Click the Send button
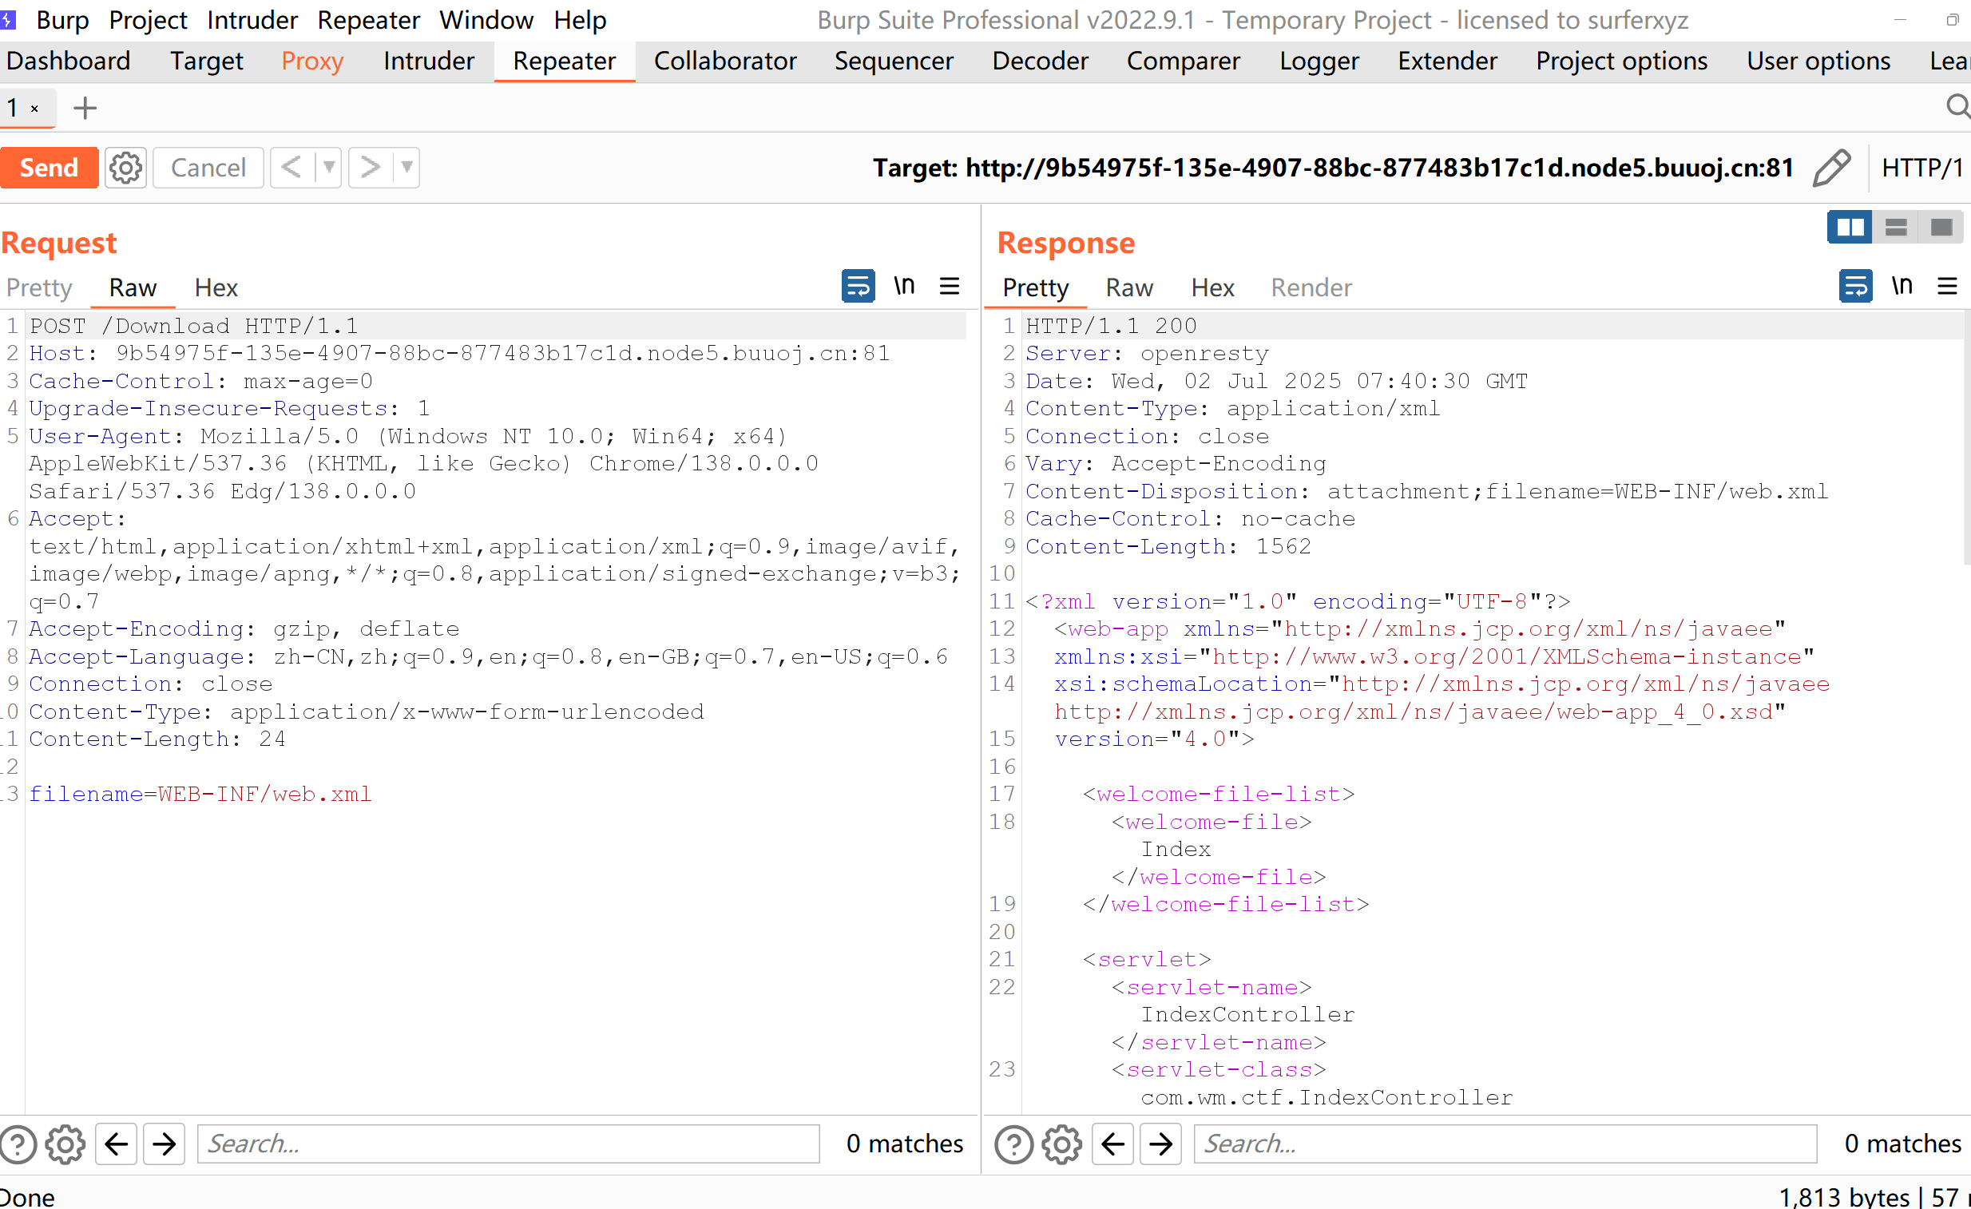Screen dimensions: 1971x1209 (49, 168)
